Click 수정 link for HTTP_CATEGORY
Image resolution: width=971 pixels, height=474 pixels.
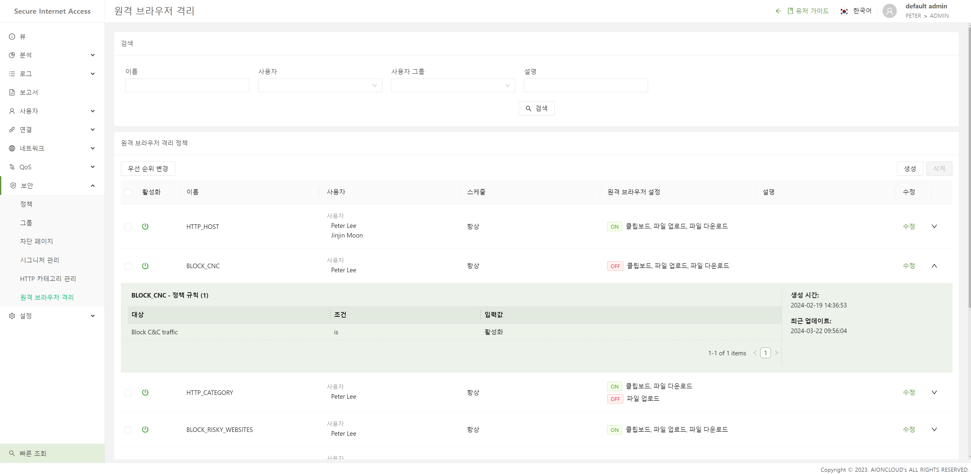click(x=909, y=392)
